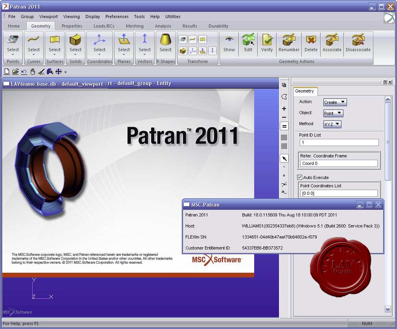The height and width of the screenshot is (329, 397).
Task: Click the Transform vectors small icon
Action: [212, 51]
